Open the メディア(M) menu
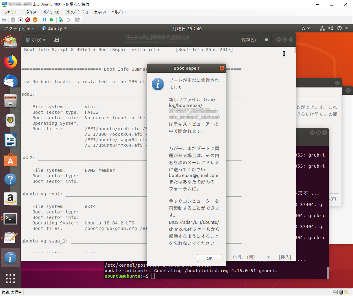 51,12
